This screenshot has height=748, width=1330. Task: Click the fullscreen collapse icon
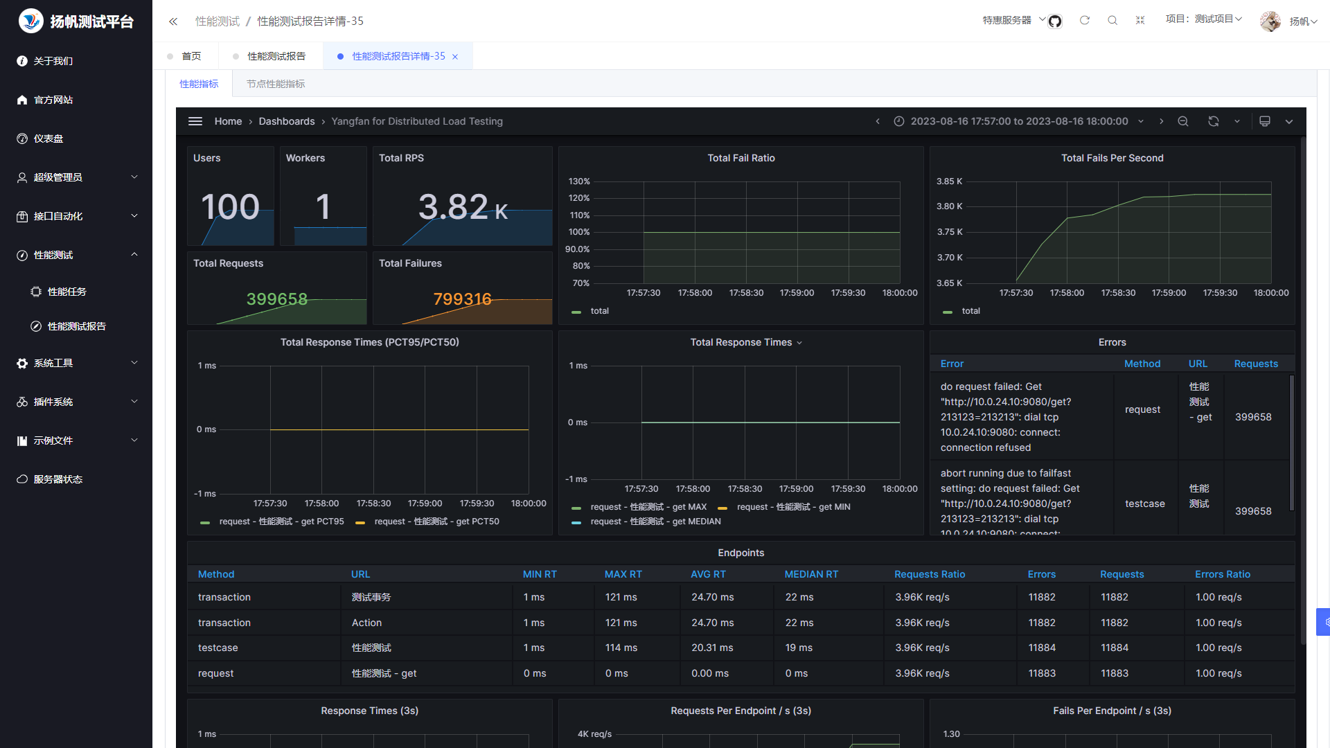coord(1140,21)
